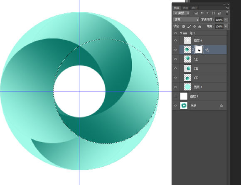Show the hidden 图层 7 layer
241x185 pixels.
[x=175, y=96]
